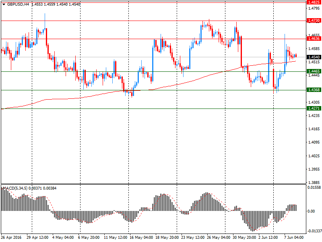Image resolution: width=322 pixels, height=242 pixels.
Task: Open the chart dropdown triangle beside GBPUSD,H4
Action: tap(4, 4)
